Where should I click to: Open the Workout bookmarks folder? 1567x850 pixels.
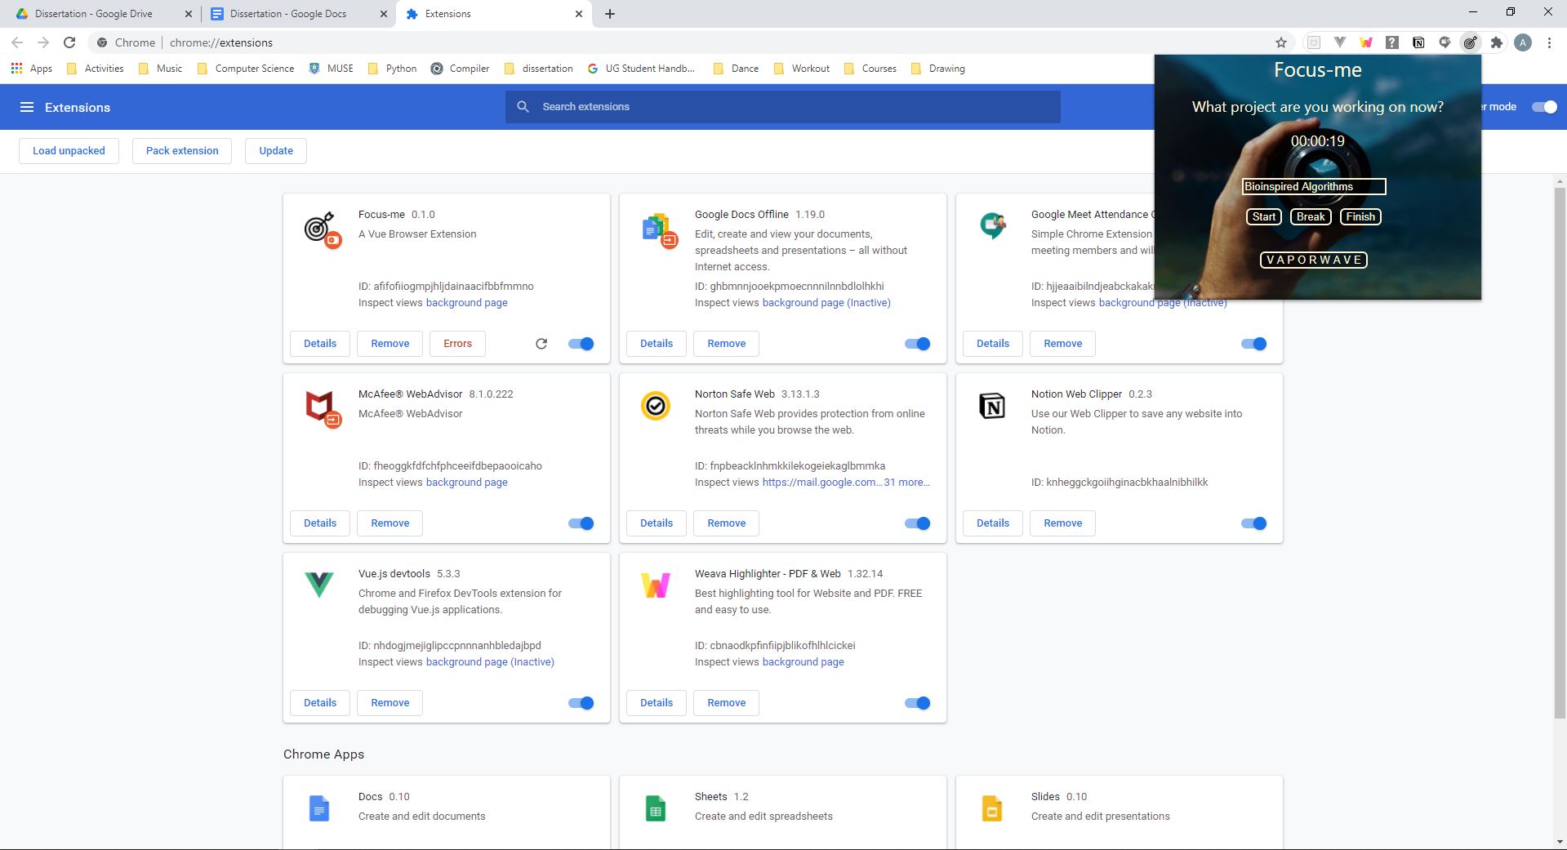802,69
